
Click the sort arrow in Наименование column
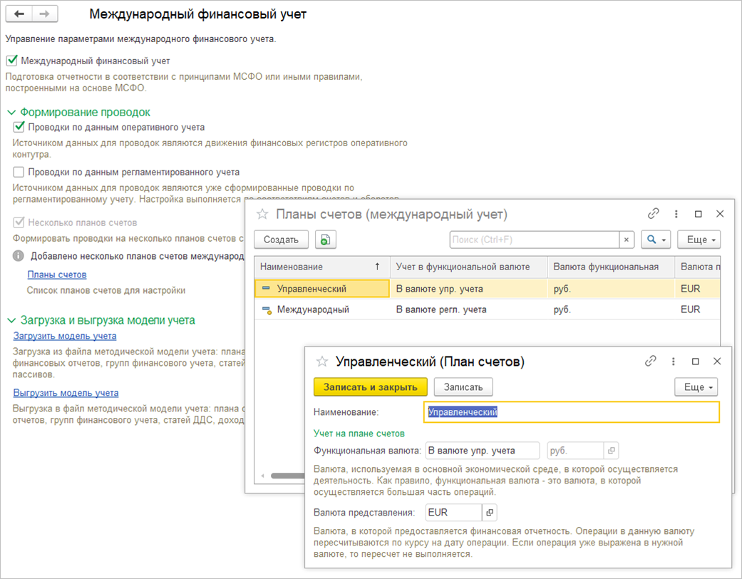pyautogui.click(x=377, y=267)
